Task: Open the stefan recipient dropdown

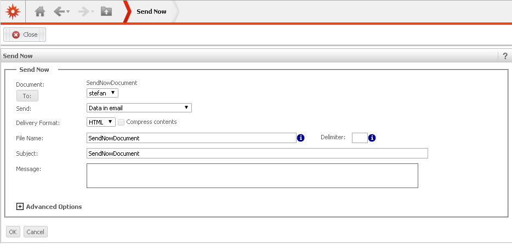Action: tap(103, 93)
